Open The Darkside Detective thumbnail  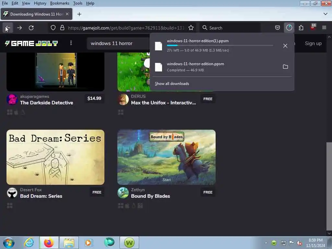[x=55, y=72]
